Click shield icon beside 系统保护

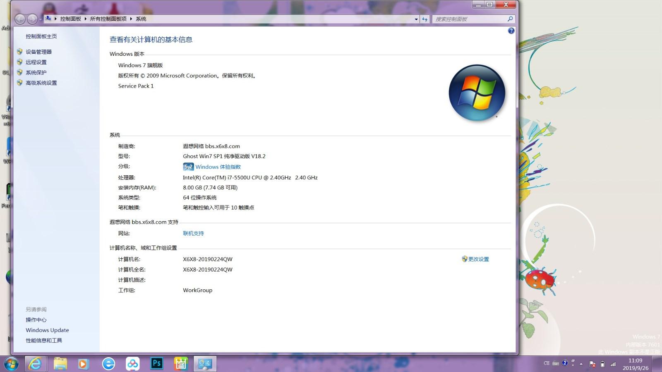click(19, 72)
